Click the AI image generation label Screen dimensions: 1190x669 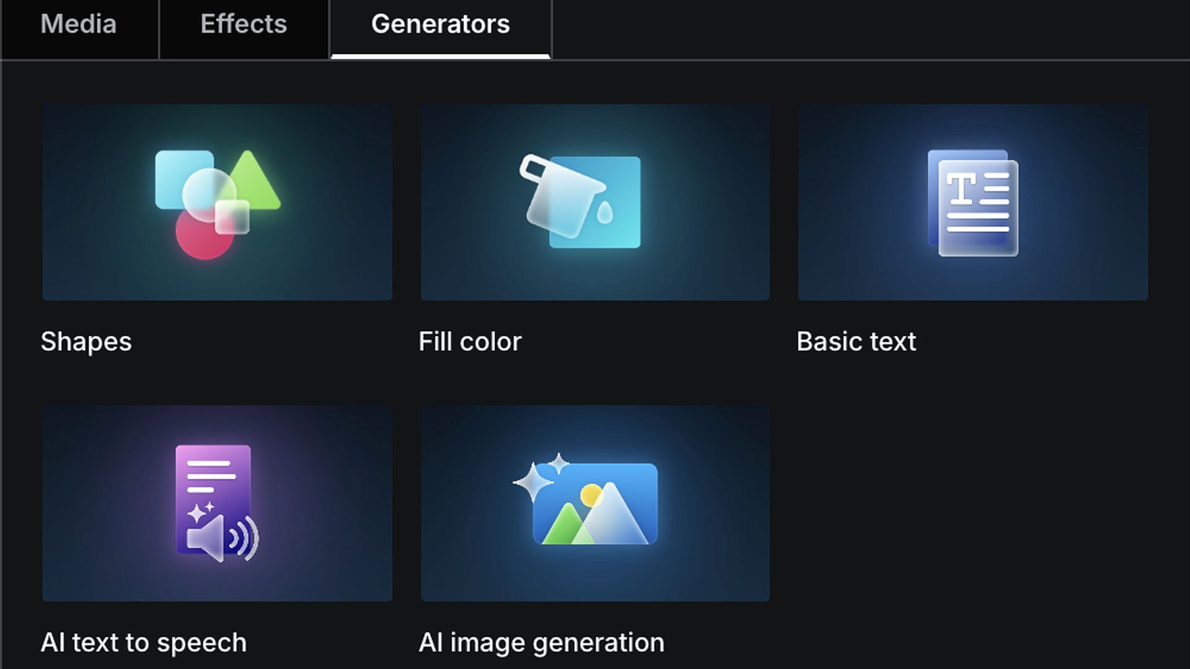541,643
